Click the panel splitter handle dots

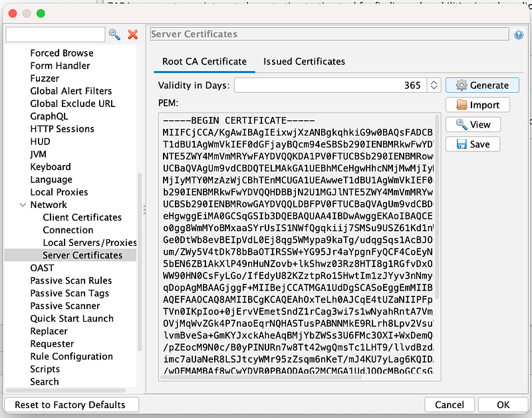tap(144, 209)
